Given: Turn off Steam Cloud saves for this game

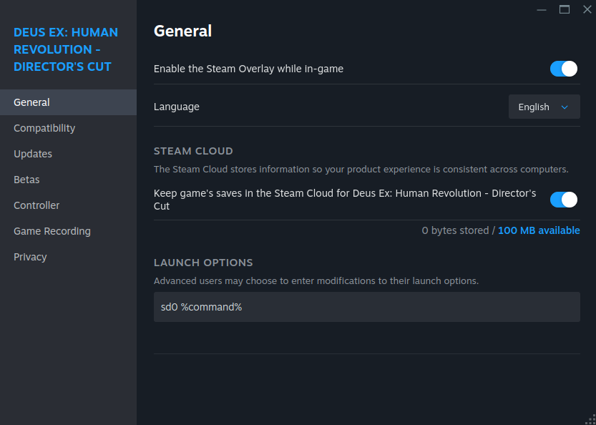Looking at the screenshot, I should point(563,200).
